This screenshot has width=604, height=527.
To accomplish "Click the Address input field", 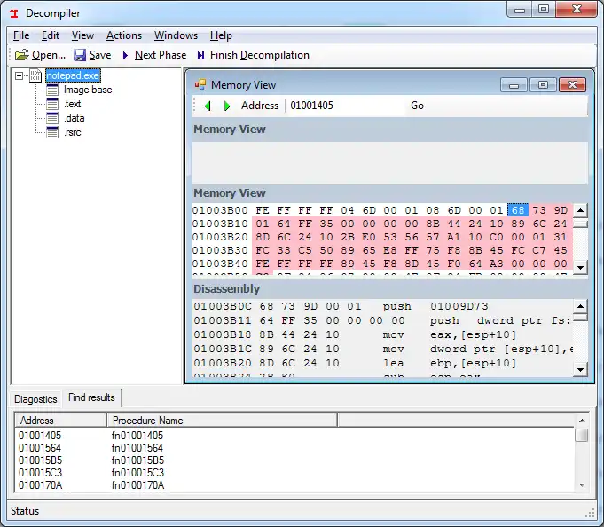I will [344, 106].
